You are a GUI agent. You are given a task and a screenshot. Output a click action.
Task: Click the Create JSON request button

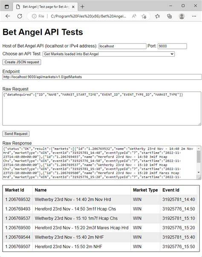click(x=22, y=62)
